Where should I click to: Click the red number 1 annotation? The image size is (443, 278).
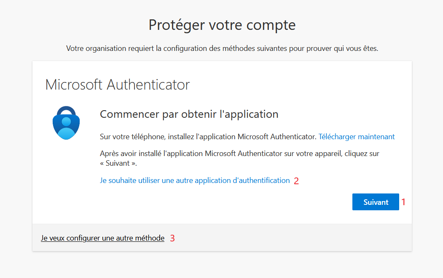point(403,202)
